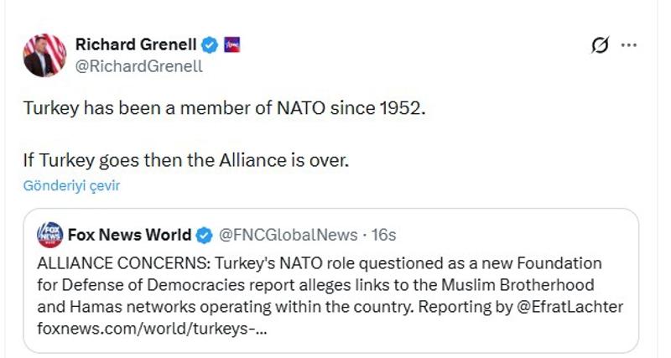This screenshot has width=671, height=358.
Task: Click the 16s timestamp on quoted post
Action: click(383, 234)
